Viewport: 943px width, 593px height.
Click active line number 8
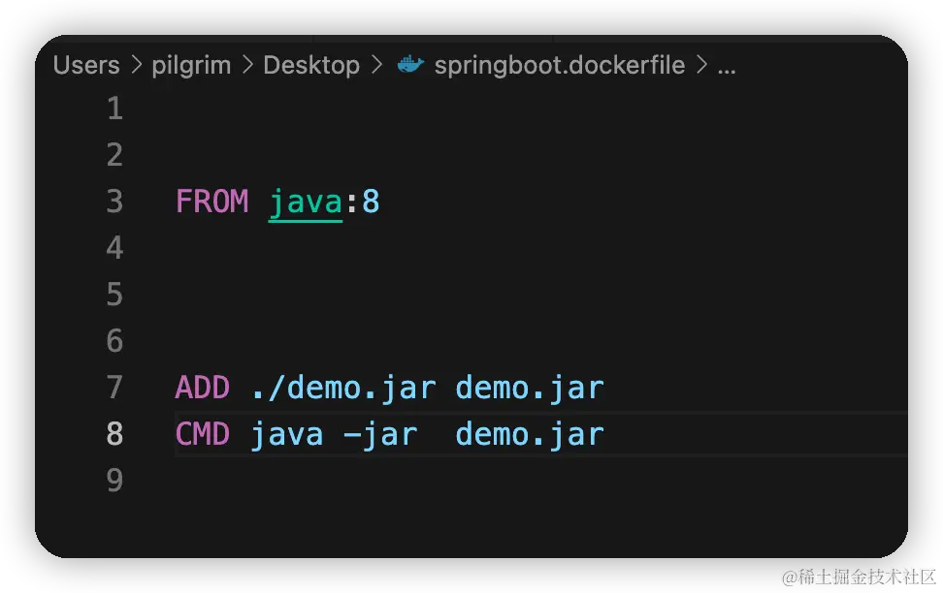(114, 434)
